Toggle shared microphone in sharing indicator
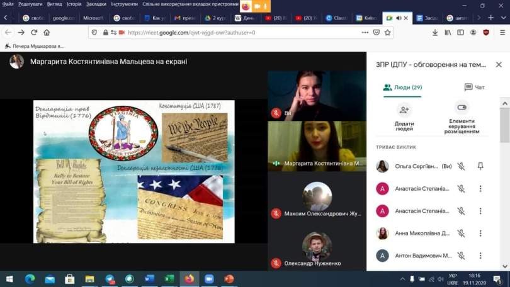 pos(266,6)
